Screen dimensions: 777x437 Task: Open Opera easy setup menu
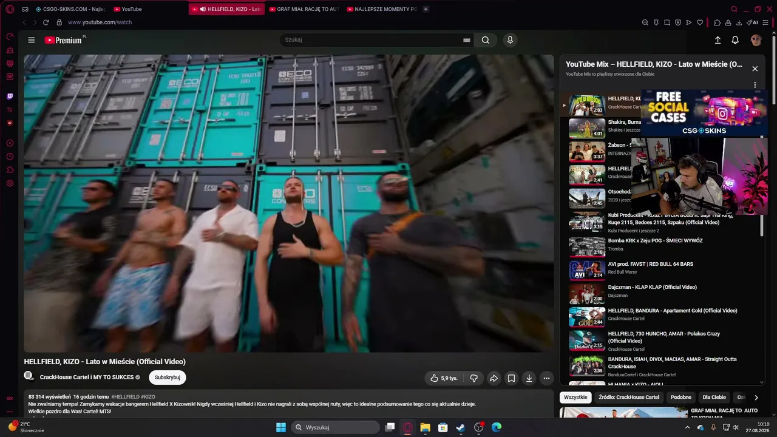tap(764, 22)
